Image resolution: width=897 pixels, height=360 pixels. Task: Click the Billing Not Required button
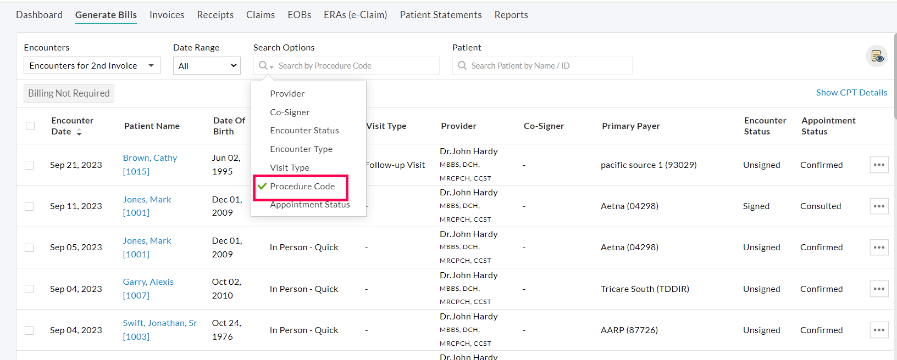pyautogui.click(x=68, y=93)
